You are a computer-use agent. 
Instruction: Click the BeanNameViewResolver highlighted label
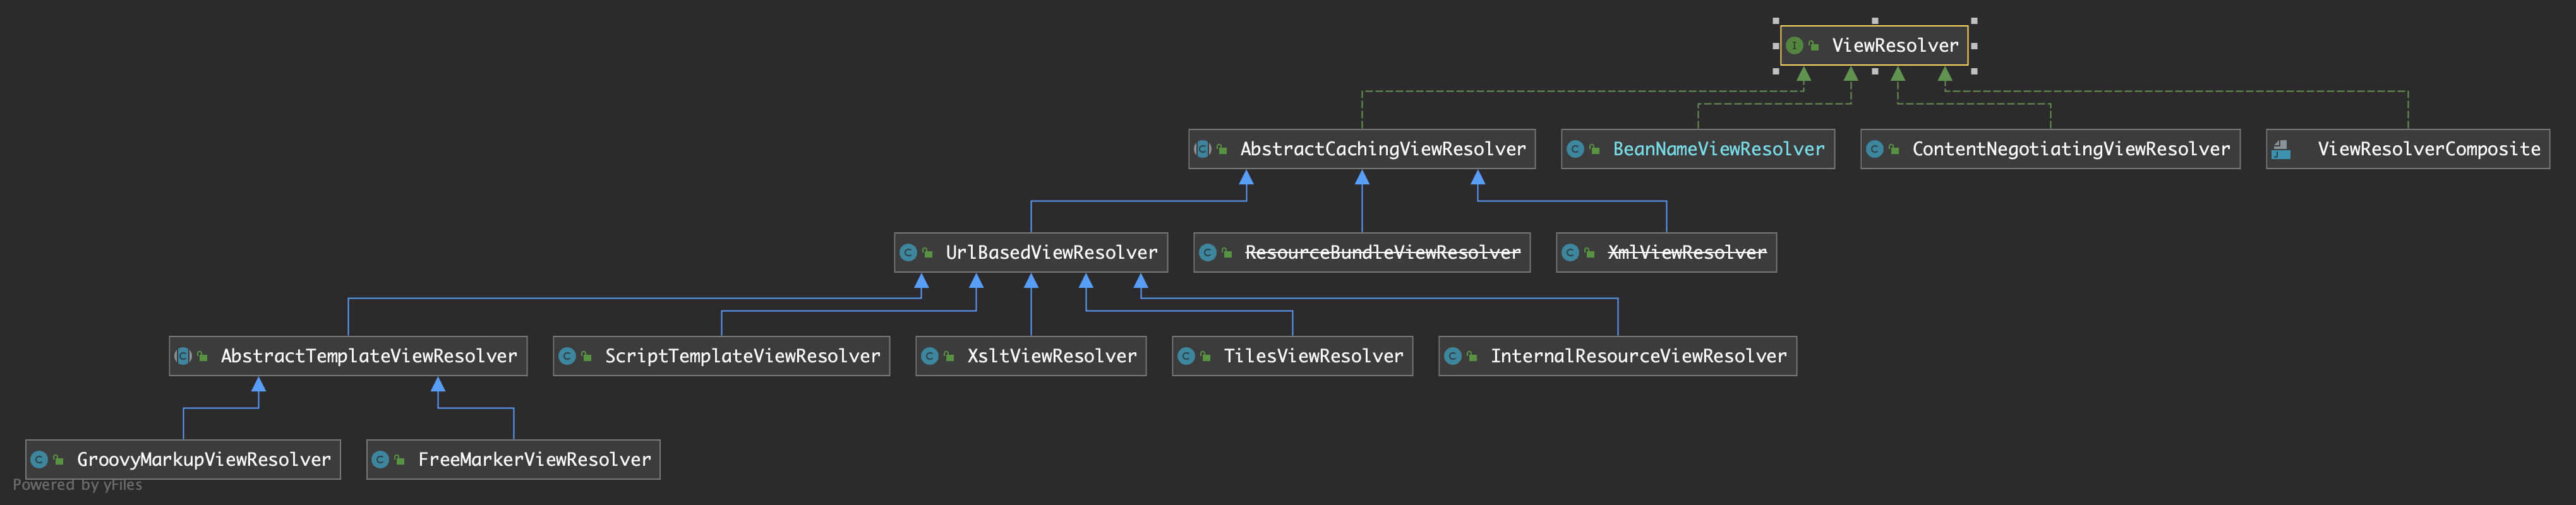click(1718, 149)
